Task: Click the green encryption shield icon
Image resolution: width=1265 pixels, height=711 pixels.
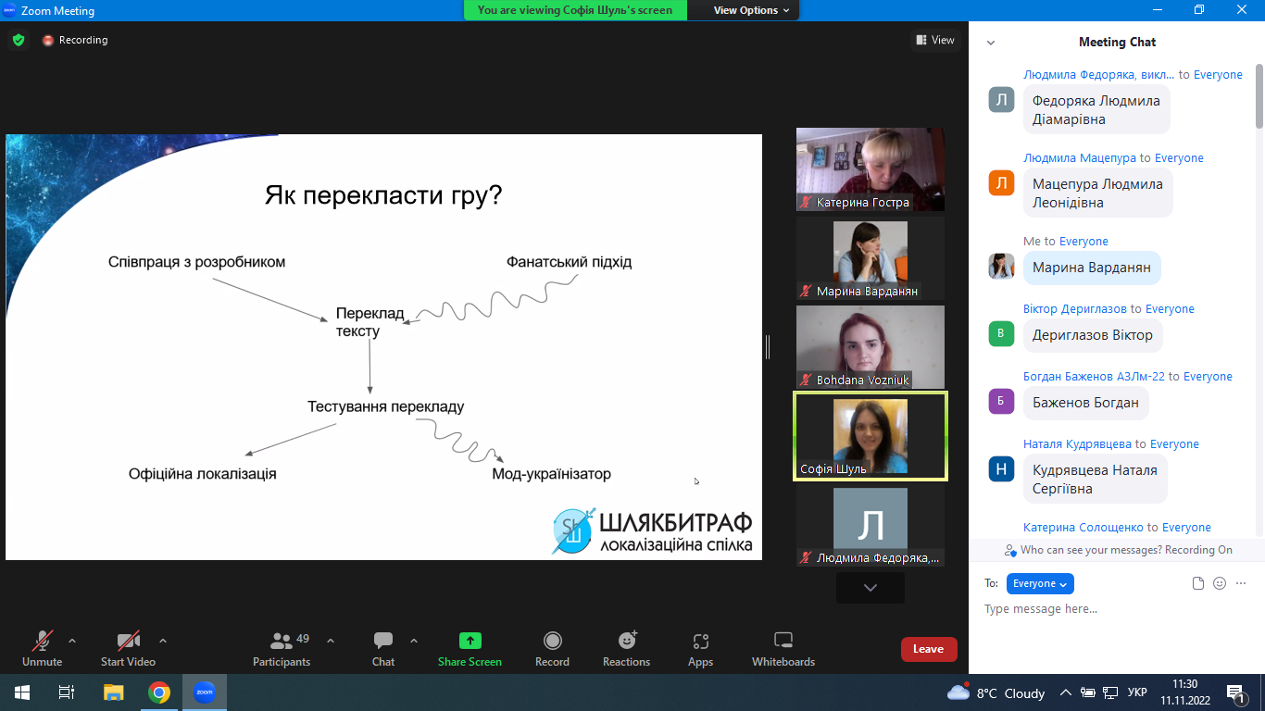Action: pyautogui.click(x=19, y=40)
